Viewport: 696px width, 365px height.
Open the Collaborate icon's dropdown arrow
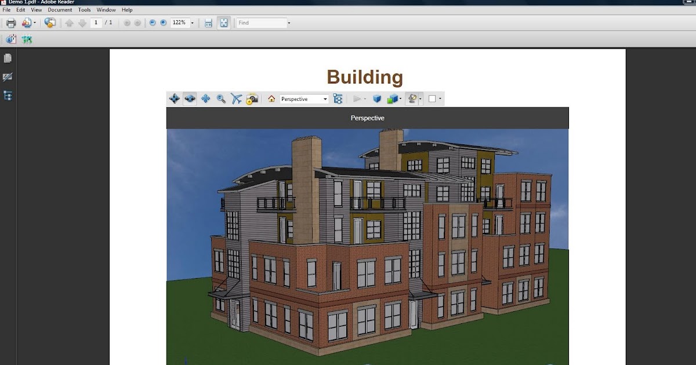coord(35,23)
